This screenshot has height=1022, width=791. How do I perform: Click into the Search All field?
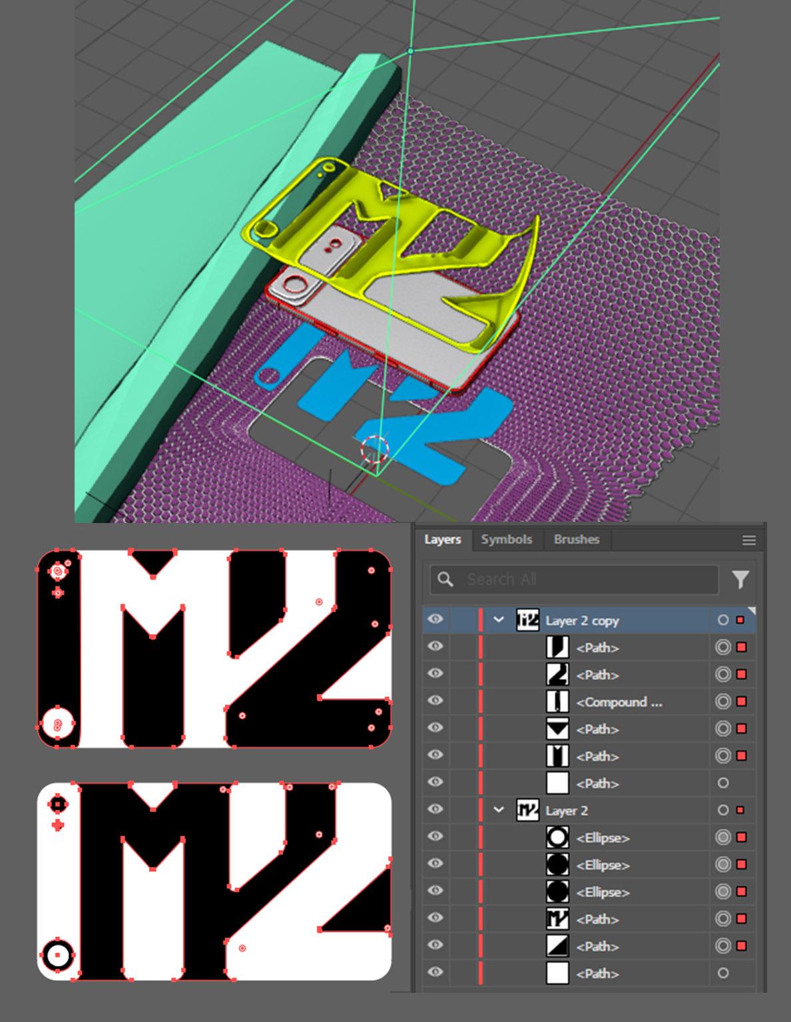click(x=575, y=580)
